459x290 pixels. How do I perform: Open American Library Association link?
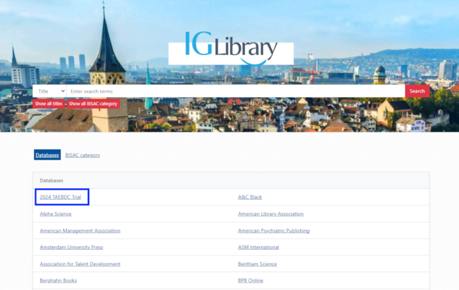[x=271, y=214]
